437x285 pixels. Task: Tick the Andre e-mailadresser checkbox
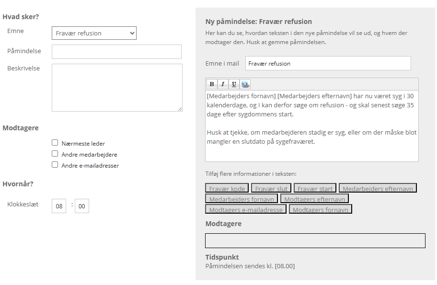click(55, 165)
